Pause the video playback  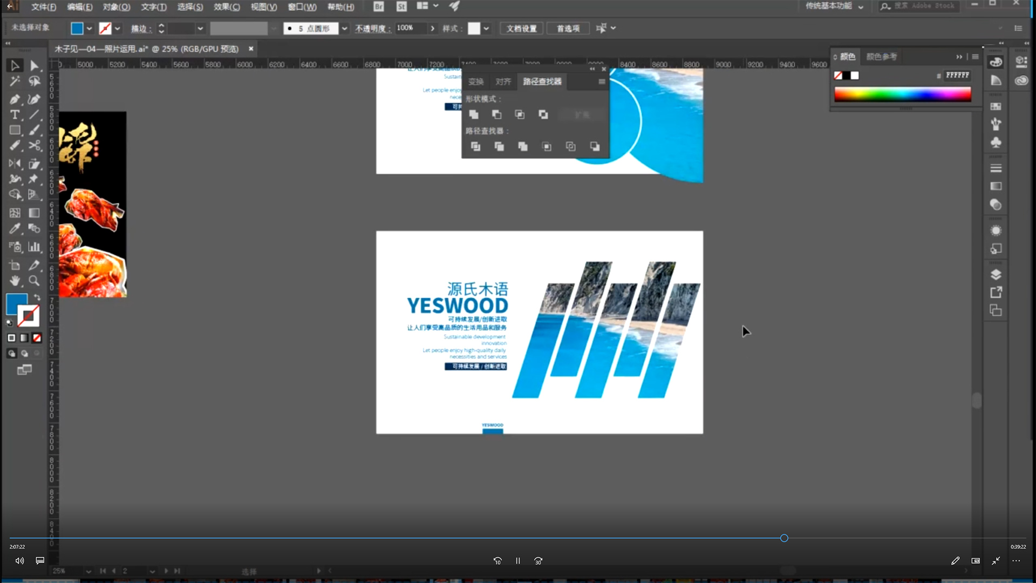click(x=518, y=561)
